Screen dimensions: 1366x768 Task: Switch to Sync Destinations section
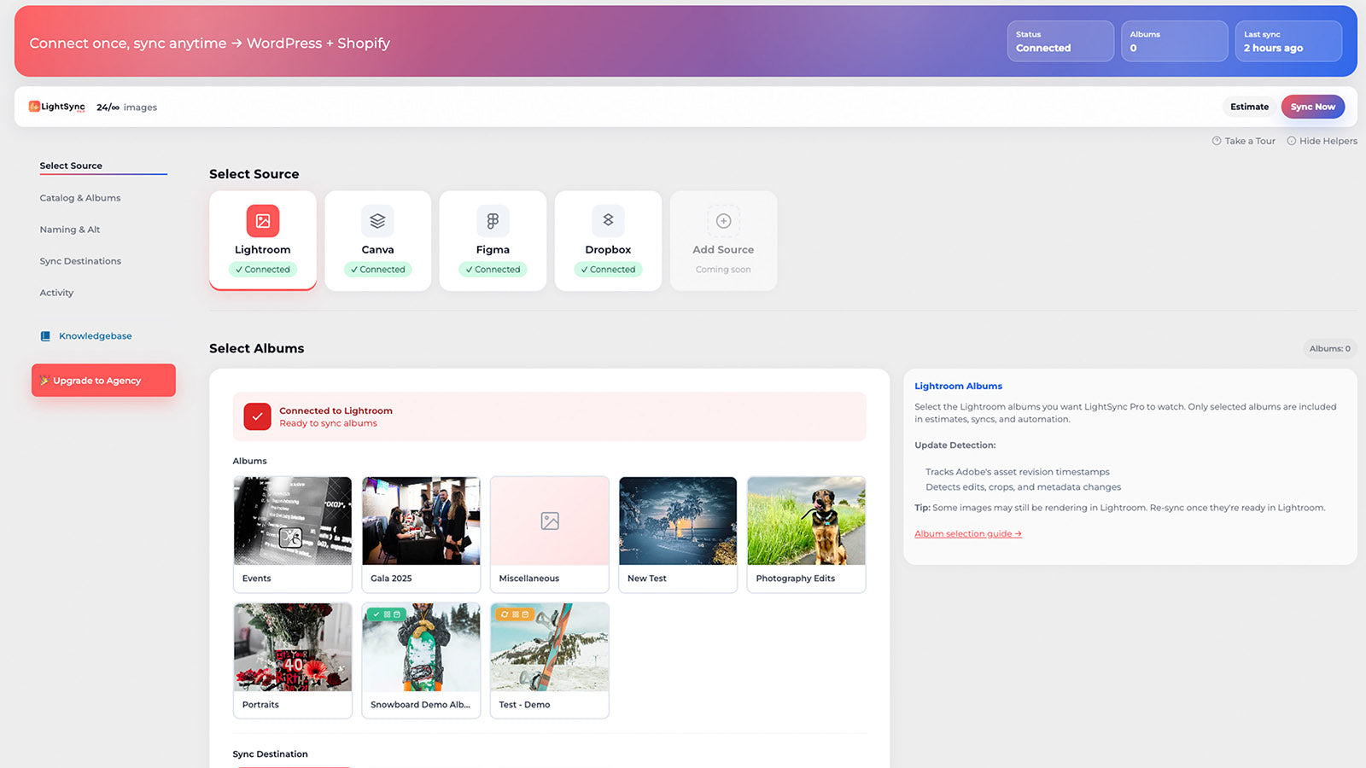point(80,260)
